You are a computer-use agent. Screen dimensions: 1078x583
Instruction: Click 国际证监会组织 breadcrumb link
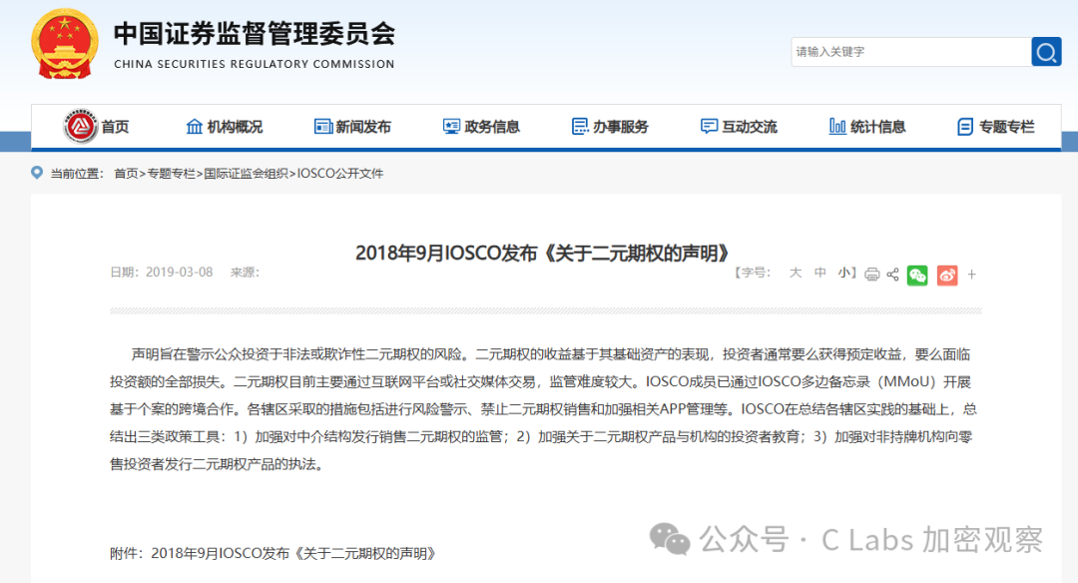(x=247, y=174)
